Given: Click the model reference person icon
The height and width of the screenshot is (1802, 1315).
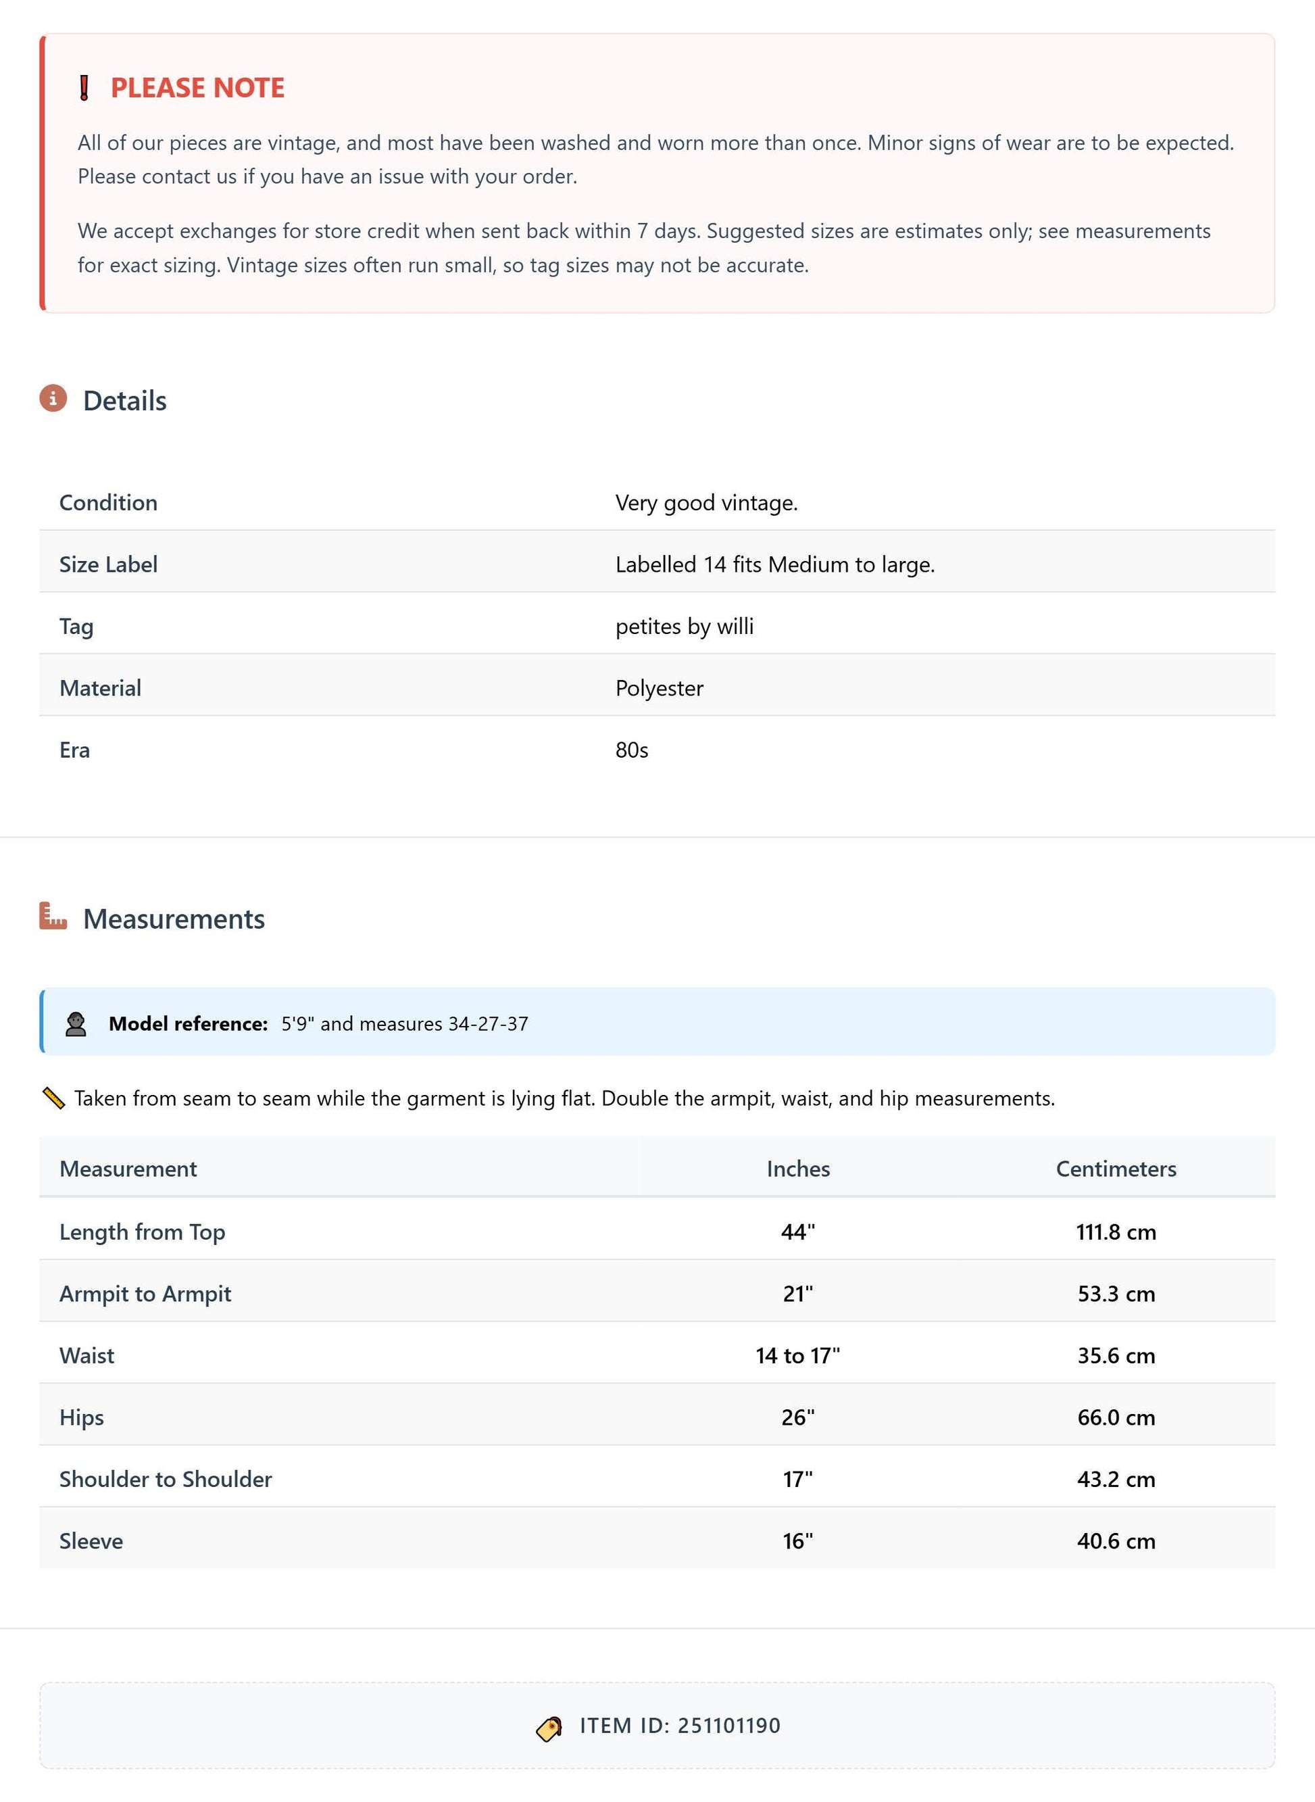Looking at the screenshot, I should click(x=76, y=1024).
